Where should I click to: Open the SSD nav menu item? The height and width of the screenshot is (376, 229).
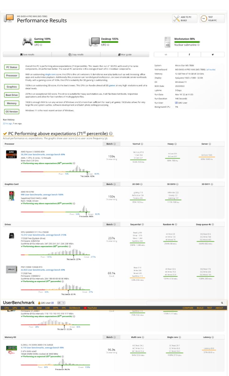[23, 308]
